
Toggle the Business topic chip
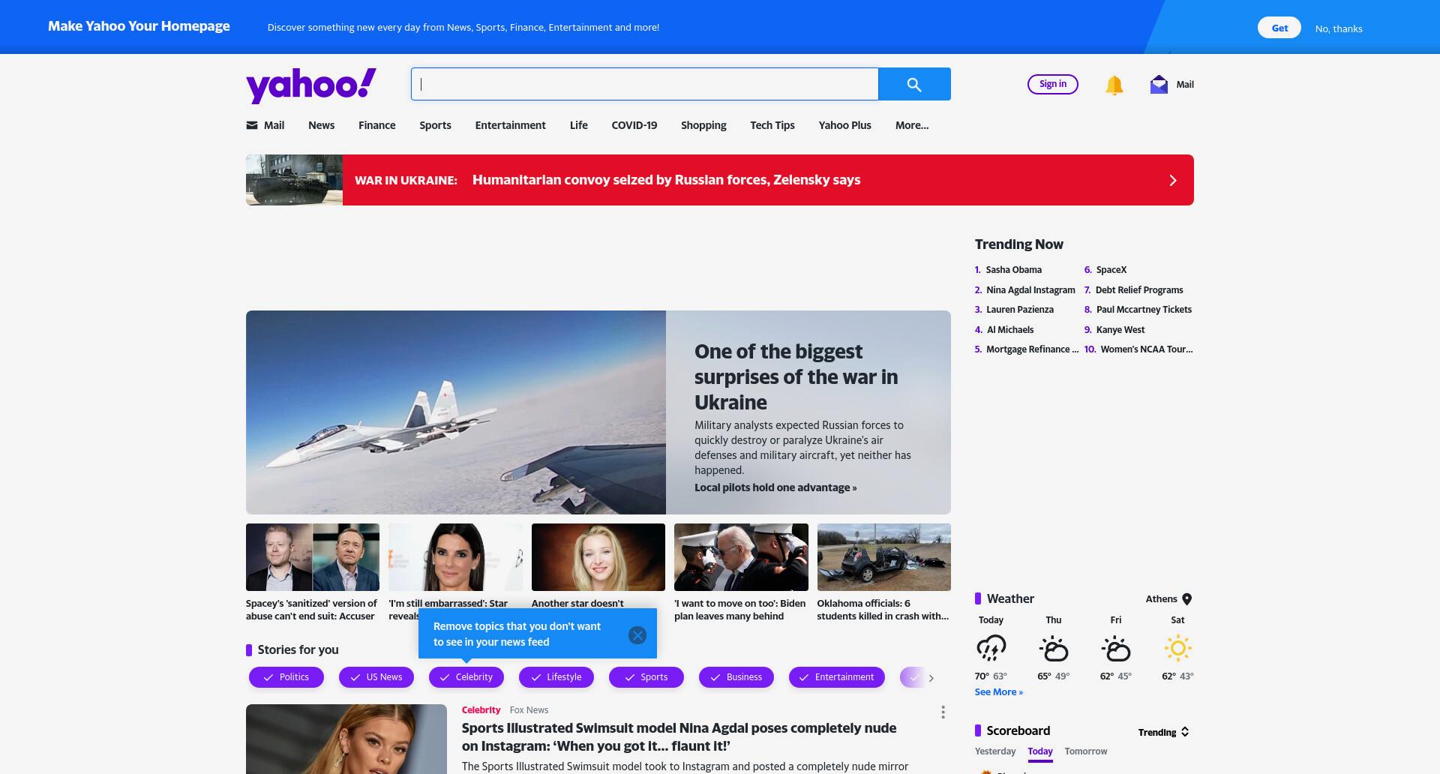[736, 677]
